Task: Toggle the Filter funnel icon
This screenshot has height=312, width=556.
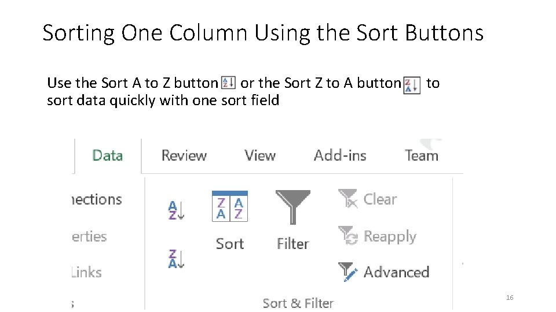Action: pos(292,206)
